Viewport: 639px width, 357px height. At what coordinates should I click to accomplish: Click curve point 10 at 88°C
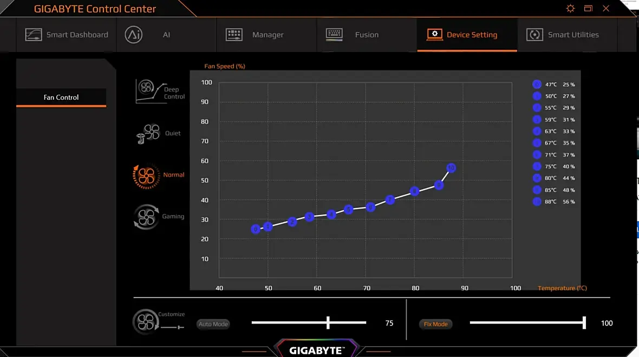(x=451, y=168)
